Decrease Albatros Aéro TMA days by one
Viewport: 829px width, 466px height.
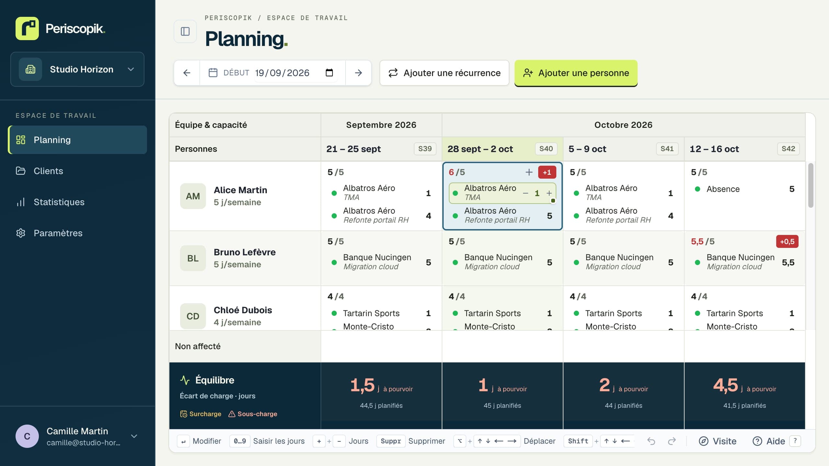(x=526, y=193)
